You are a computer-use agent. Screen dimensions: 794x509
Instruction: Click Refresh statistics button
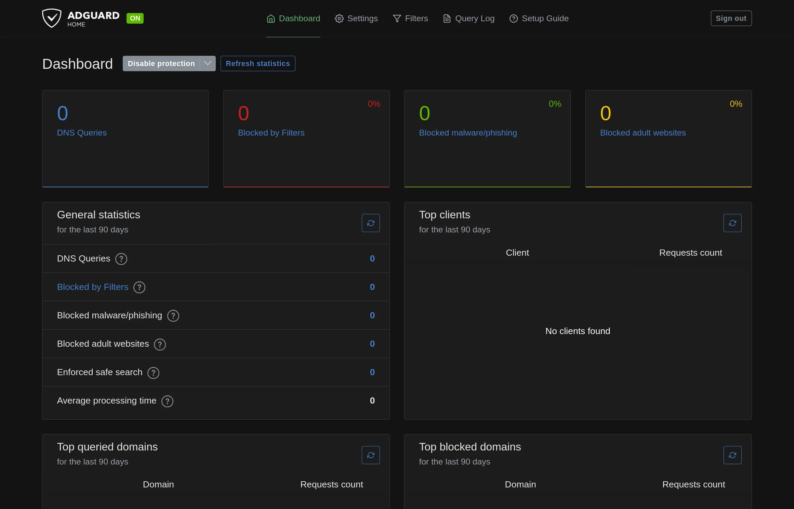258,64
